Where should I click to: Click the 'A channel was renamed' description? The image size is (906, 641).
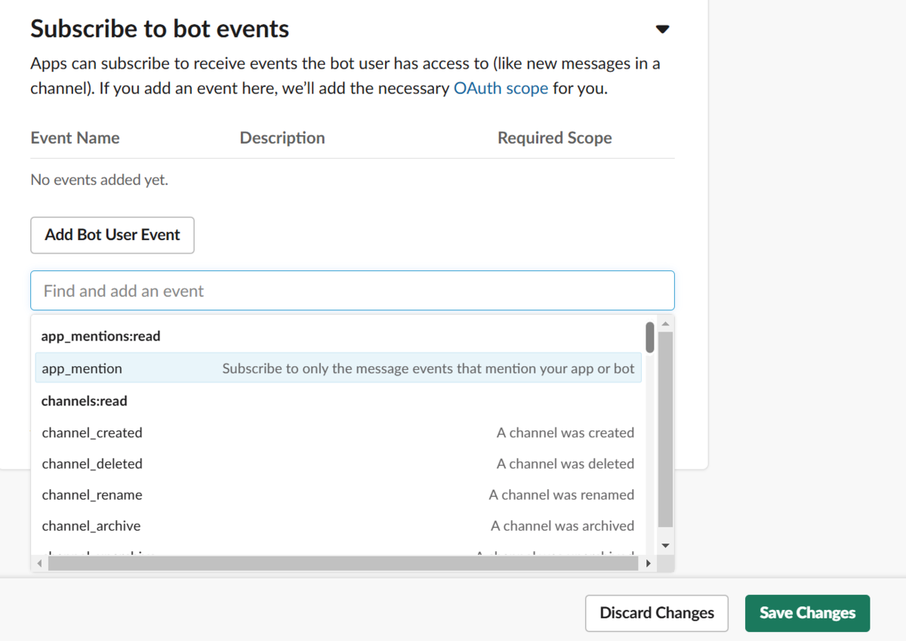562,495
